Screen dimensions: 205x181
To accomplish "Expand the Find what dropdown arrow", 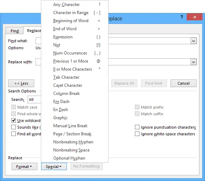I will tap(193, 41).
